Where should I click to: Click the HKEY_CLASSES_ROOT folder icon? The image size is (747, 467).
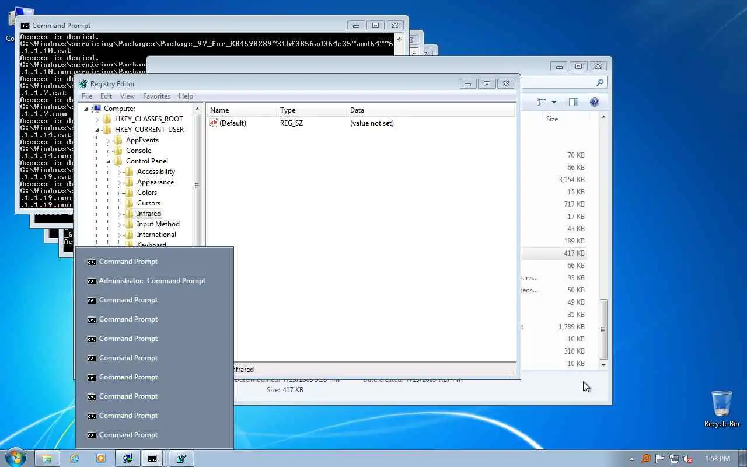point(107,119)
